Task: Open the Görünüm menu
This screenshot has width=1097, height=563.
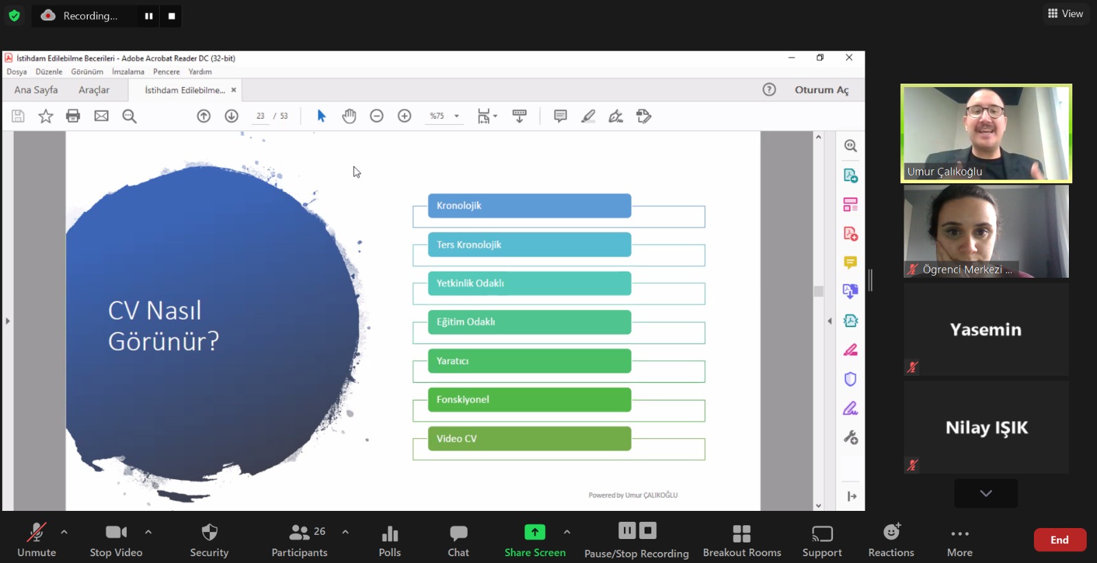Action: [x=87, y=71]
